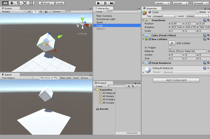Open the Account dropdown

click(x=200, y=3)
